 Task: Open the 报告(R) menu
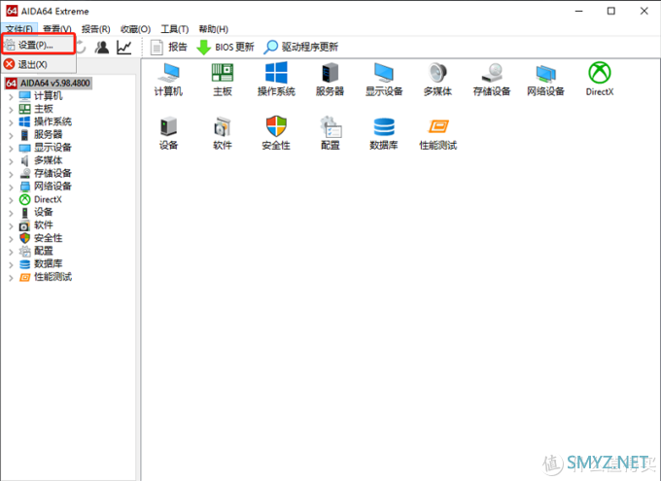tap(95, 29)
